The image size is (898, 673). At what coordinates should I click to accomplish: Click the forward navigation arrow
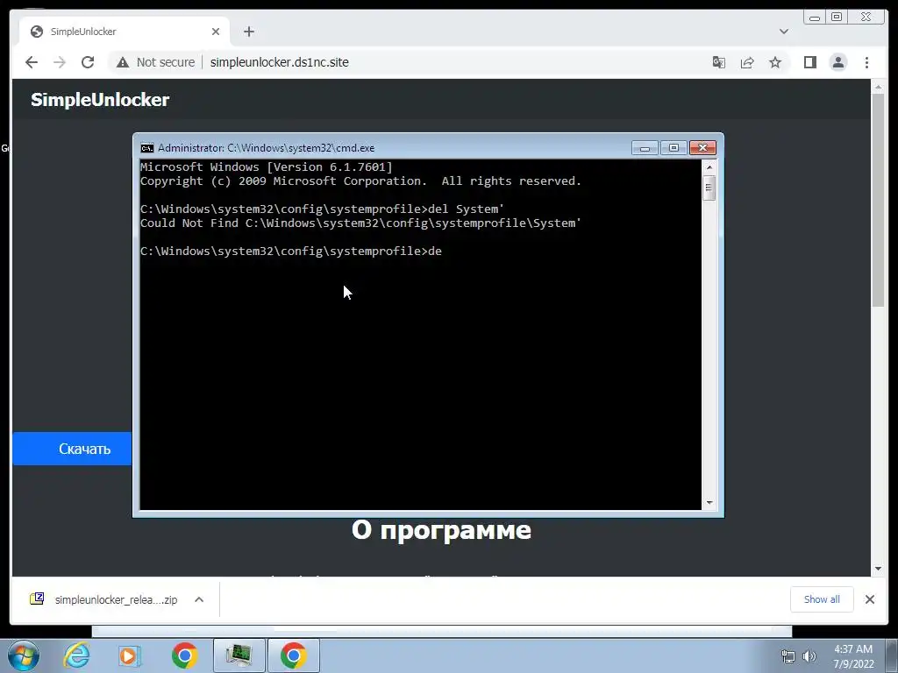pyautogui.click(x=60, y=62)
